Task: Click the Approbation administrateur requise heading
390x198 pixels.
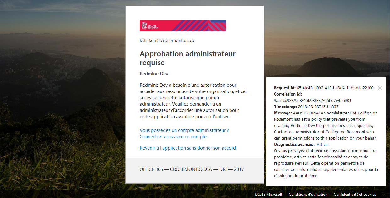Action: click(x=187, y=58)
